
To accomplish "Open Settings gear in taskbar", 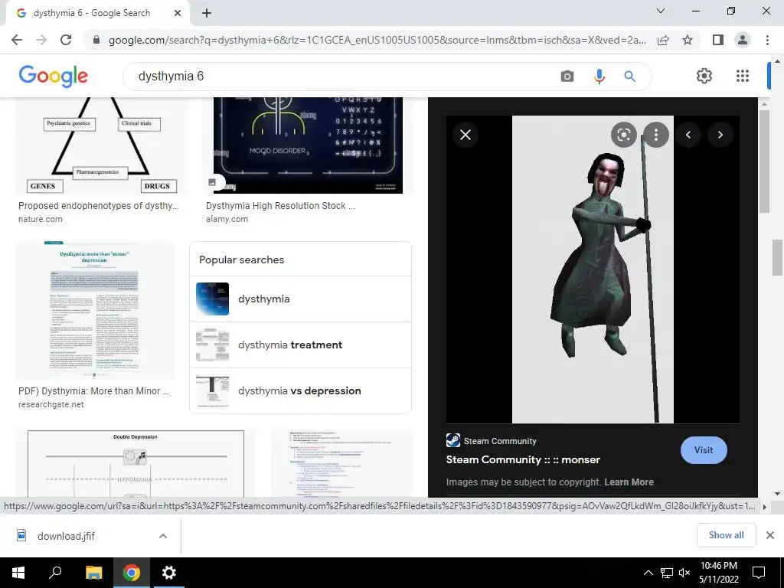I will pos(169,573).
